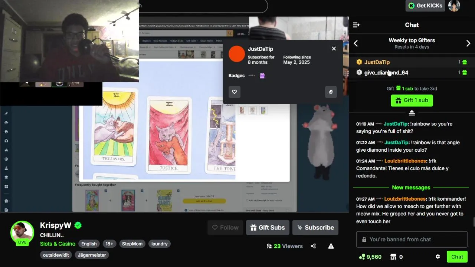The width and height of the screenshot is (475, 267).
Task: Click JustDaTip's name in 01:22 AM message
Action: click(x=396, y=142)
